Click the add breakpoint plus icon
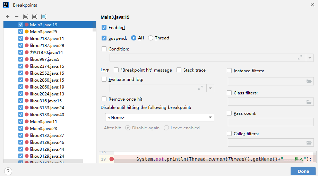Screen dimensions: 318x176 point(8,17)
